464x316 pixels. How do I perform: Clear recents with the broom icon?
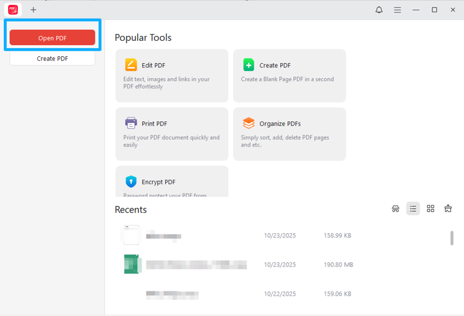pos(448,208)
